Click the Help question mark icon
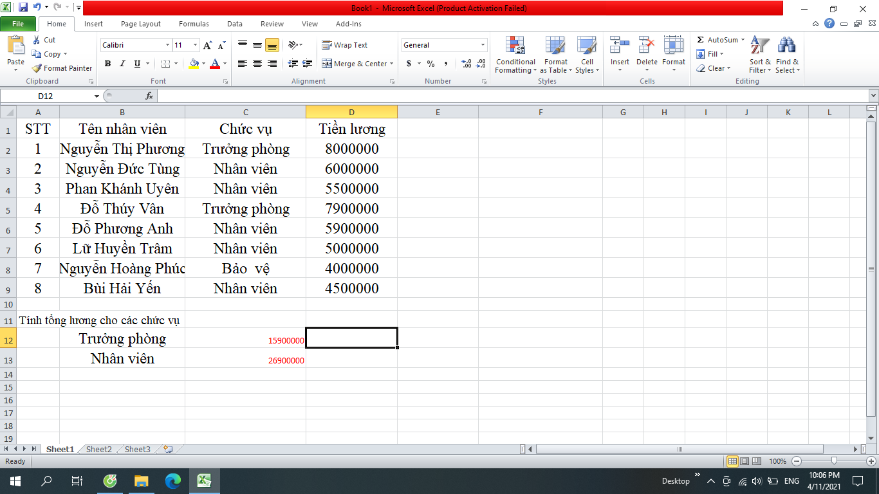 [829, 24]
